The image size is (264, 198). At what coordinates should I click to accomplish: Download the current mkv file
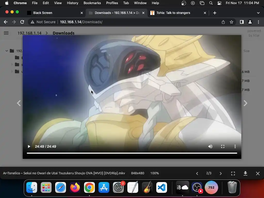(x=245, y=174)
